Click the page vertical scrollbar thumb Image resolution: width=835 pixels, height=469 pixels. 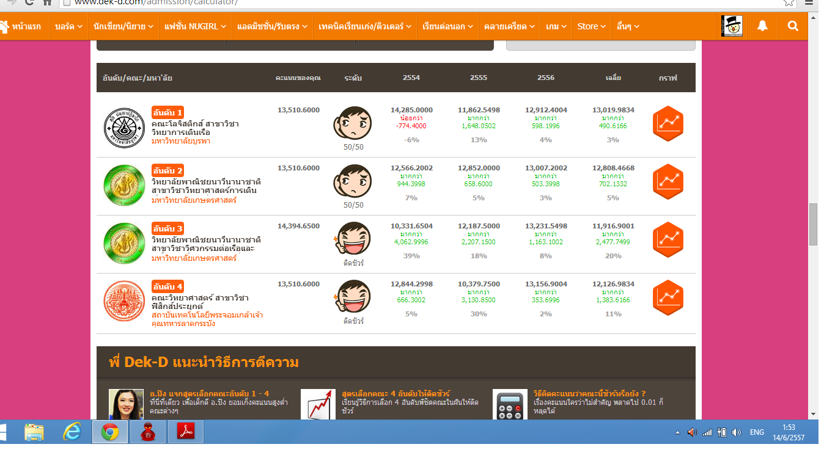tap(814, 224)
